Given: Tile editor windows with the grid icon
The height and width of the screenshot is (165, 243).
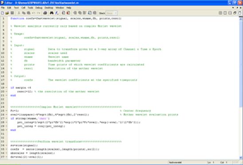Looking at the screenshot, I should 220,13.
